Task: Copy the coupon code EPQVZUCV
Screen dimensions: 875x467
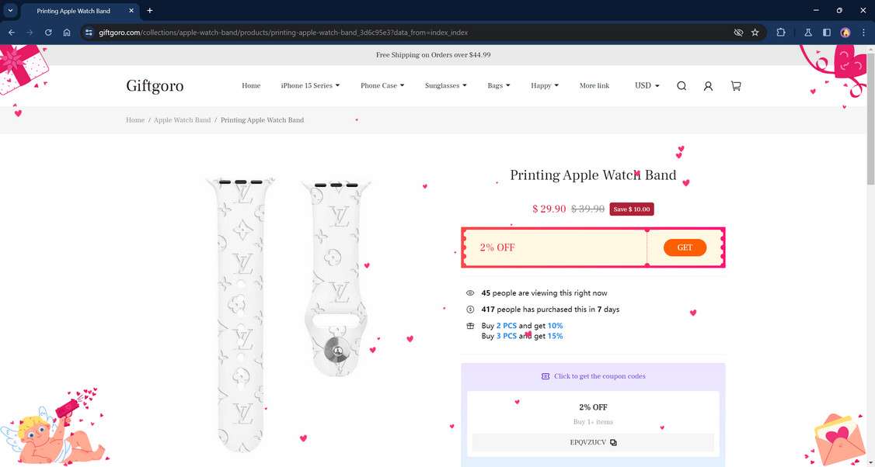Action: tap(613, 442)
